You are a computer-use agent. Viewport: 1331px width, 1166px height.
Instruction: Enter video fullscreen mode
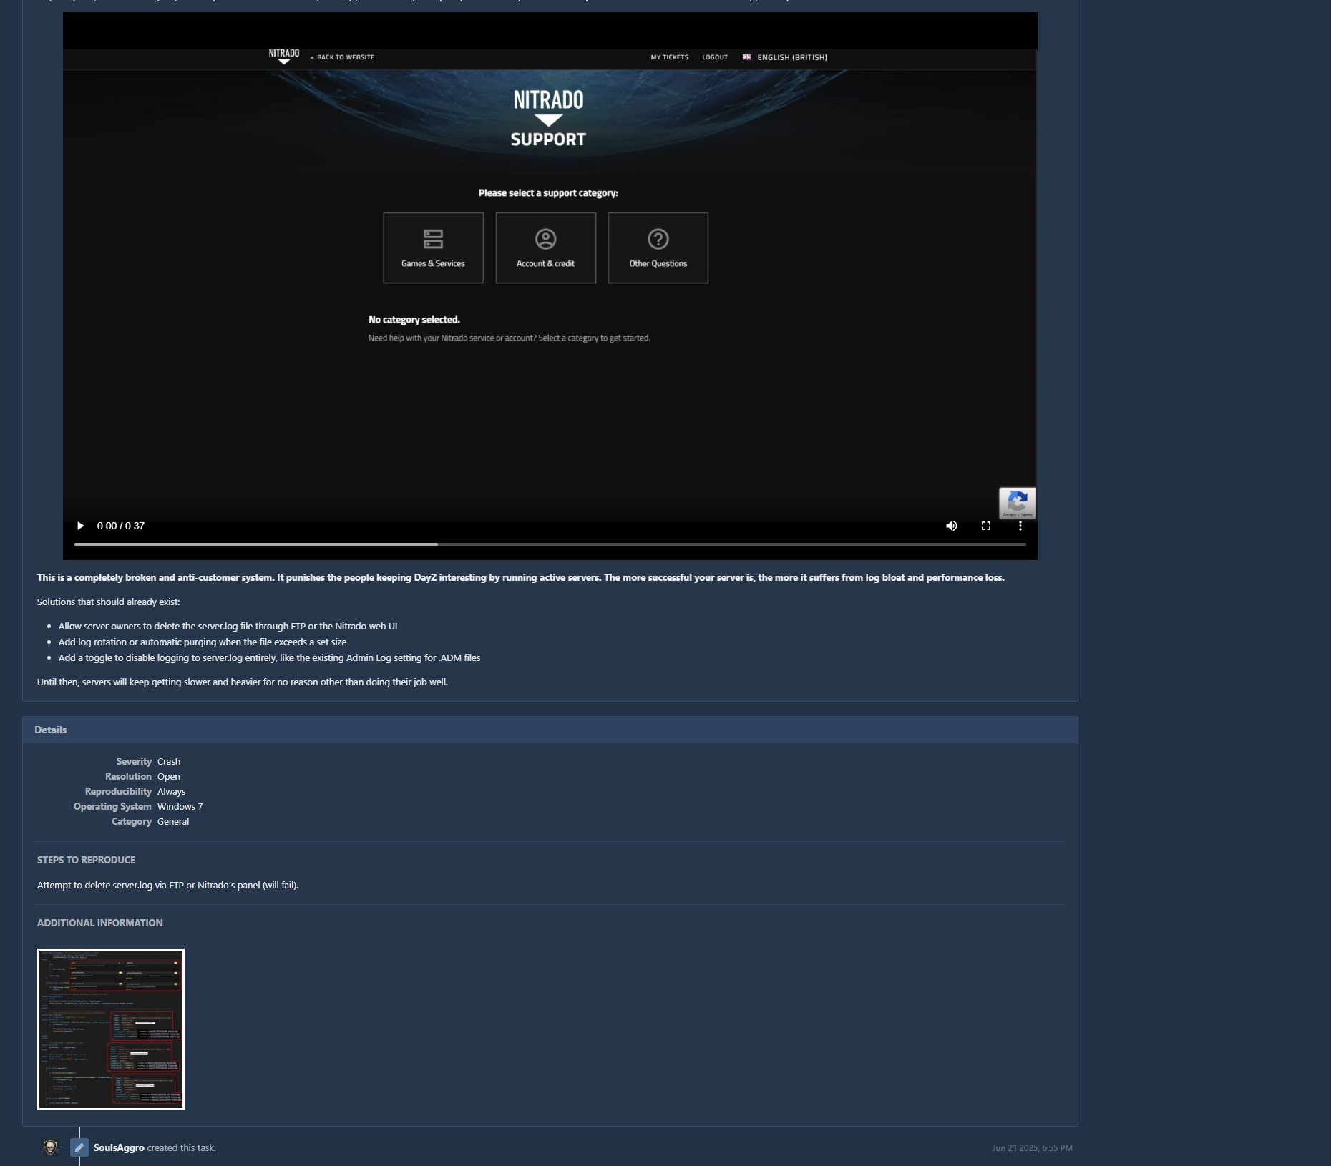[x=986, y=526]
